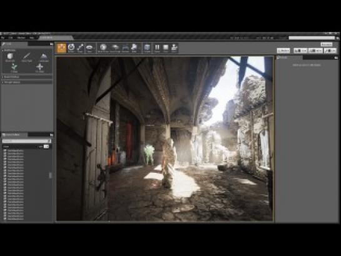Select the Rotate tool with circular arrow
Viewport: 341px width, 256px height.
[x=71, y=48]
